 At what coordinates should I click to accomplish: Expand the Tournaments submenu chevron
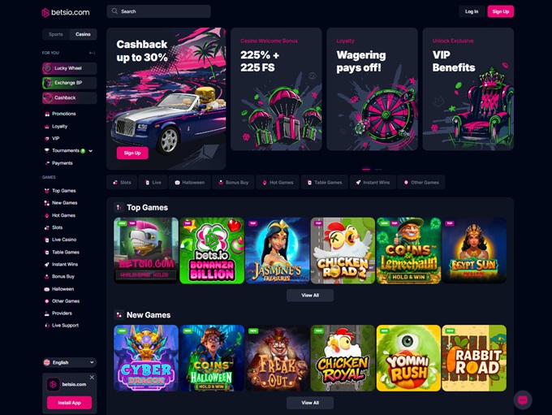pos(91,151)
